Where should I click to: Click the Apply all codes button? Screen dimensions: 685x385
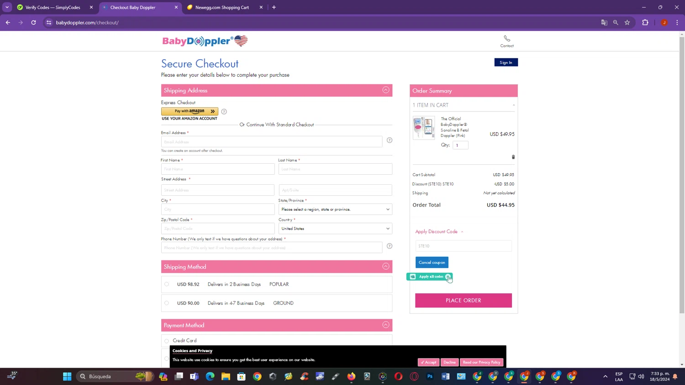tap(429, 276)
